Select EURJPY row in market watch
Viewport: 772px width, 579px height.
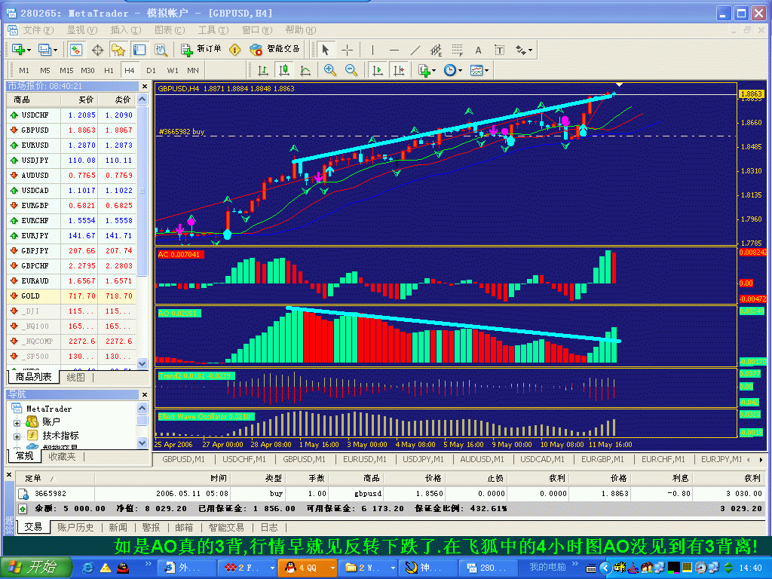tap(72, 235)
